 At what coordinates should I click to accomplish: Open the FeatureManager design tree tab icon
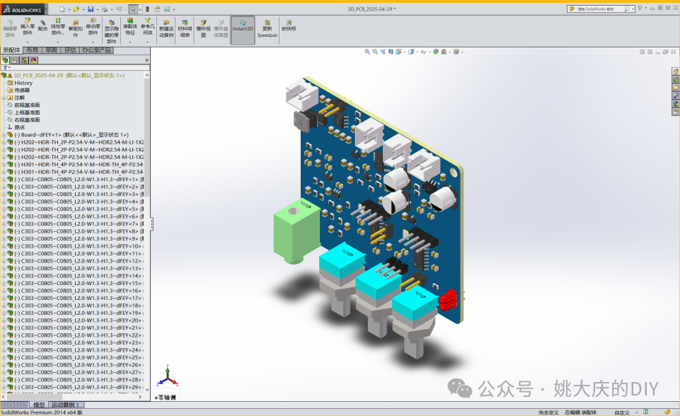click(5, 60)
